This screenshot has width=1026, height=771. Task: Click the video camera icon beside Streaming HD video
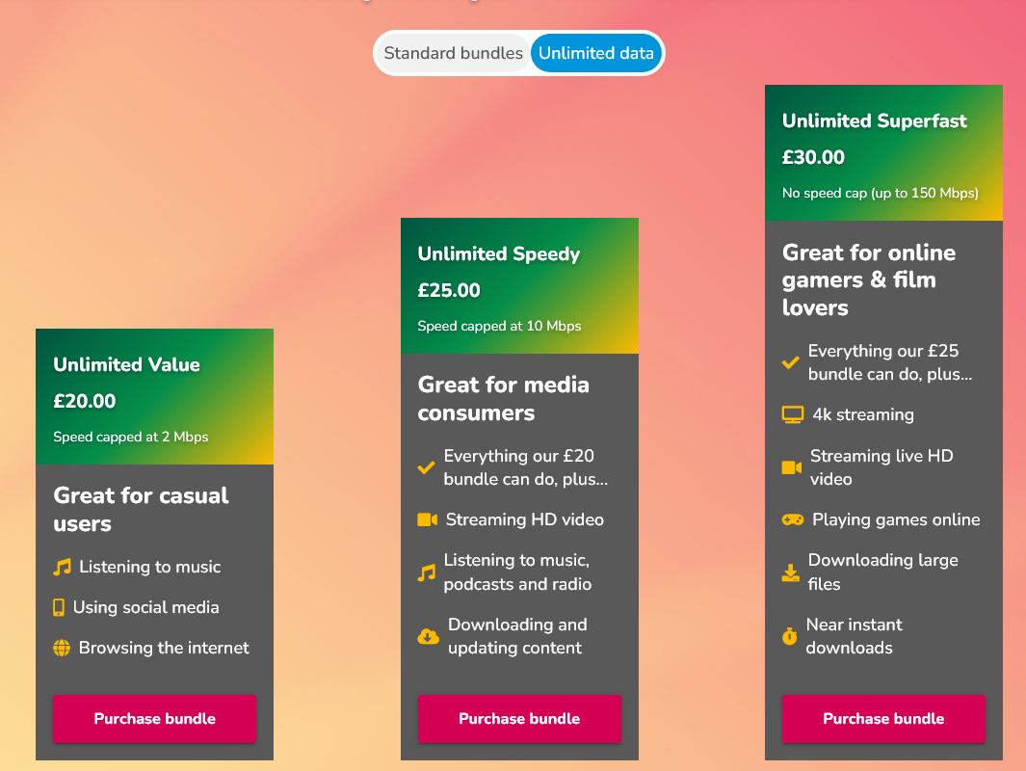point(428,519)
